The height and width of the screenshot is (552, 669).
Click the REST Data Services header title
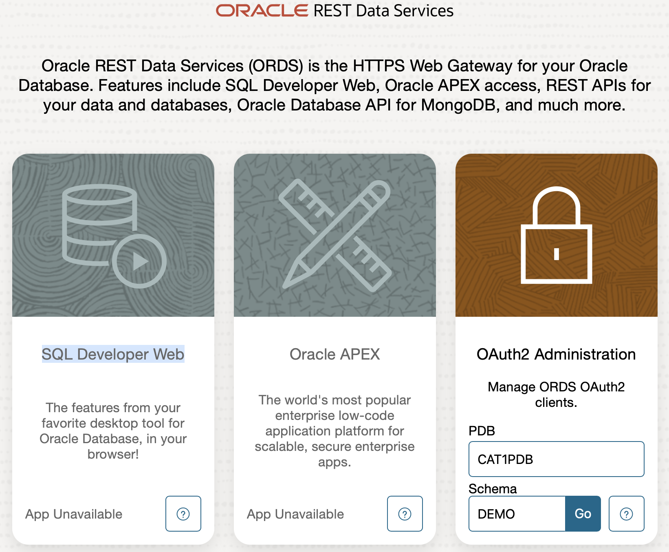click(383, 11)
